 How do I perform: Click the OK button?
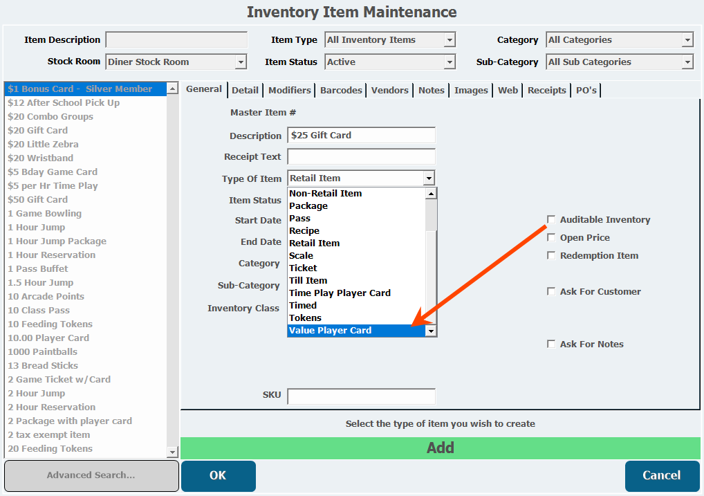tap(218, 476)
